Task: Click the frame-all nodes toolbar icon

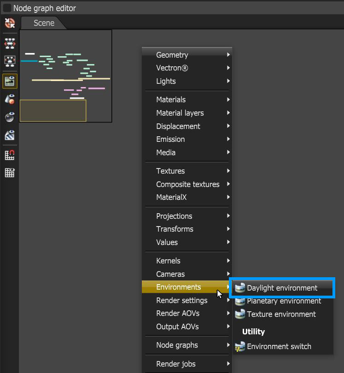Action: click(x=10, y=61)
